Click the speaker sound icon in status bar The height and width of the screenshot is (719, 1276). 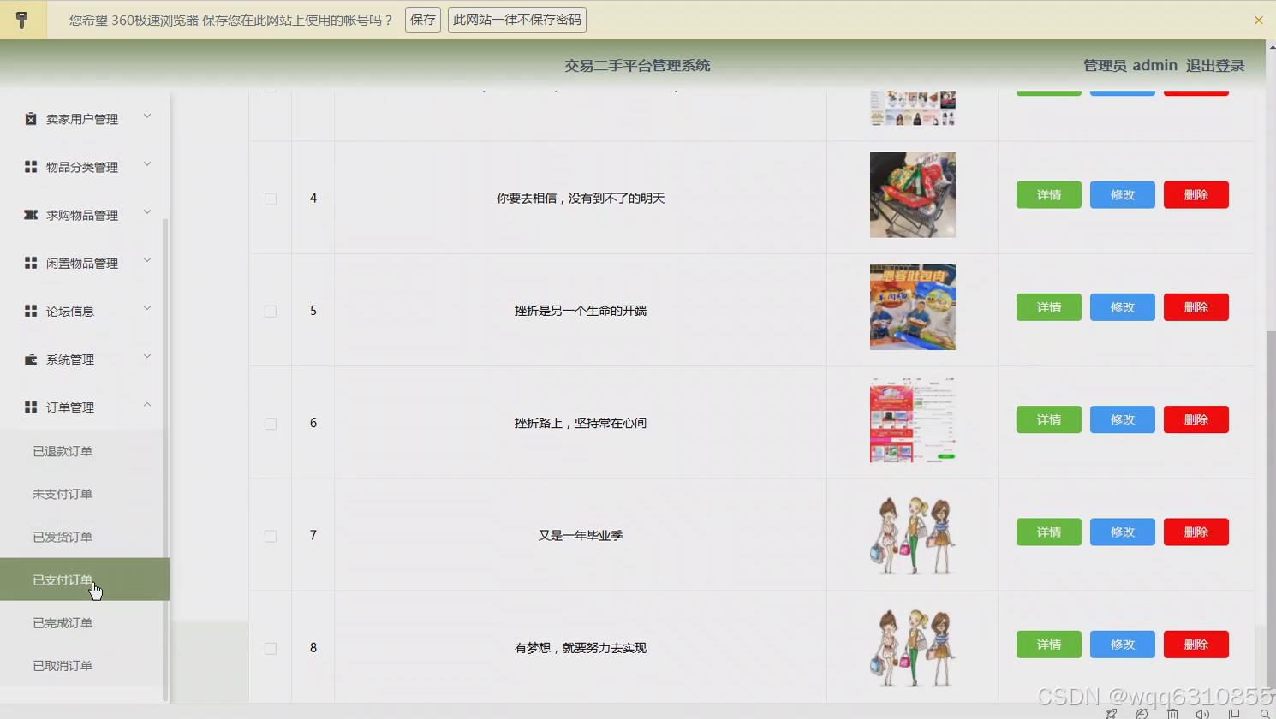(x=1202, y=713)
